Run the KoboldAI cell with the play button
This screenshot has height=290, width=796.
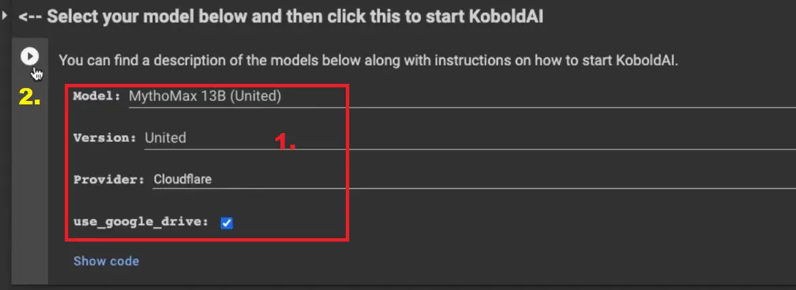point(29,57)
